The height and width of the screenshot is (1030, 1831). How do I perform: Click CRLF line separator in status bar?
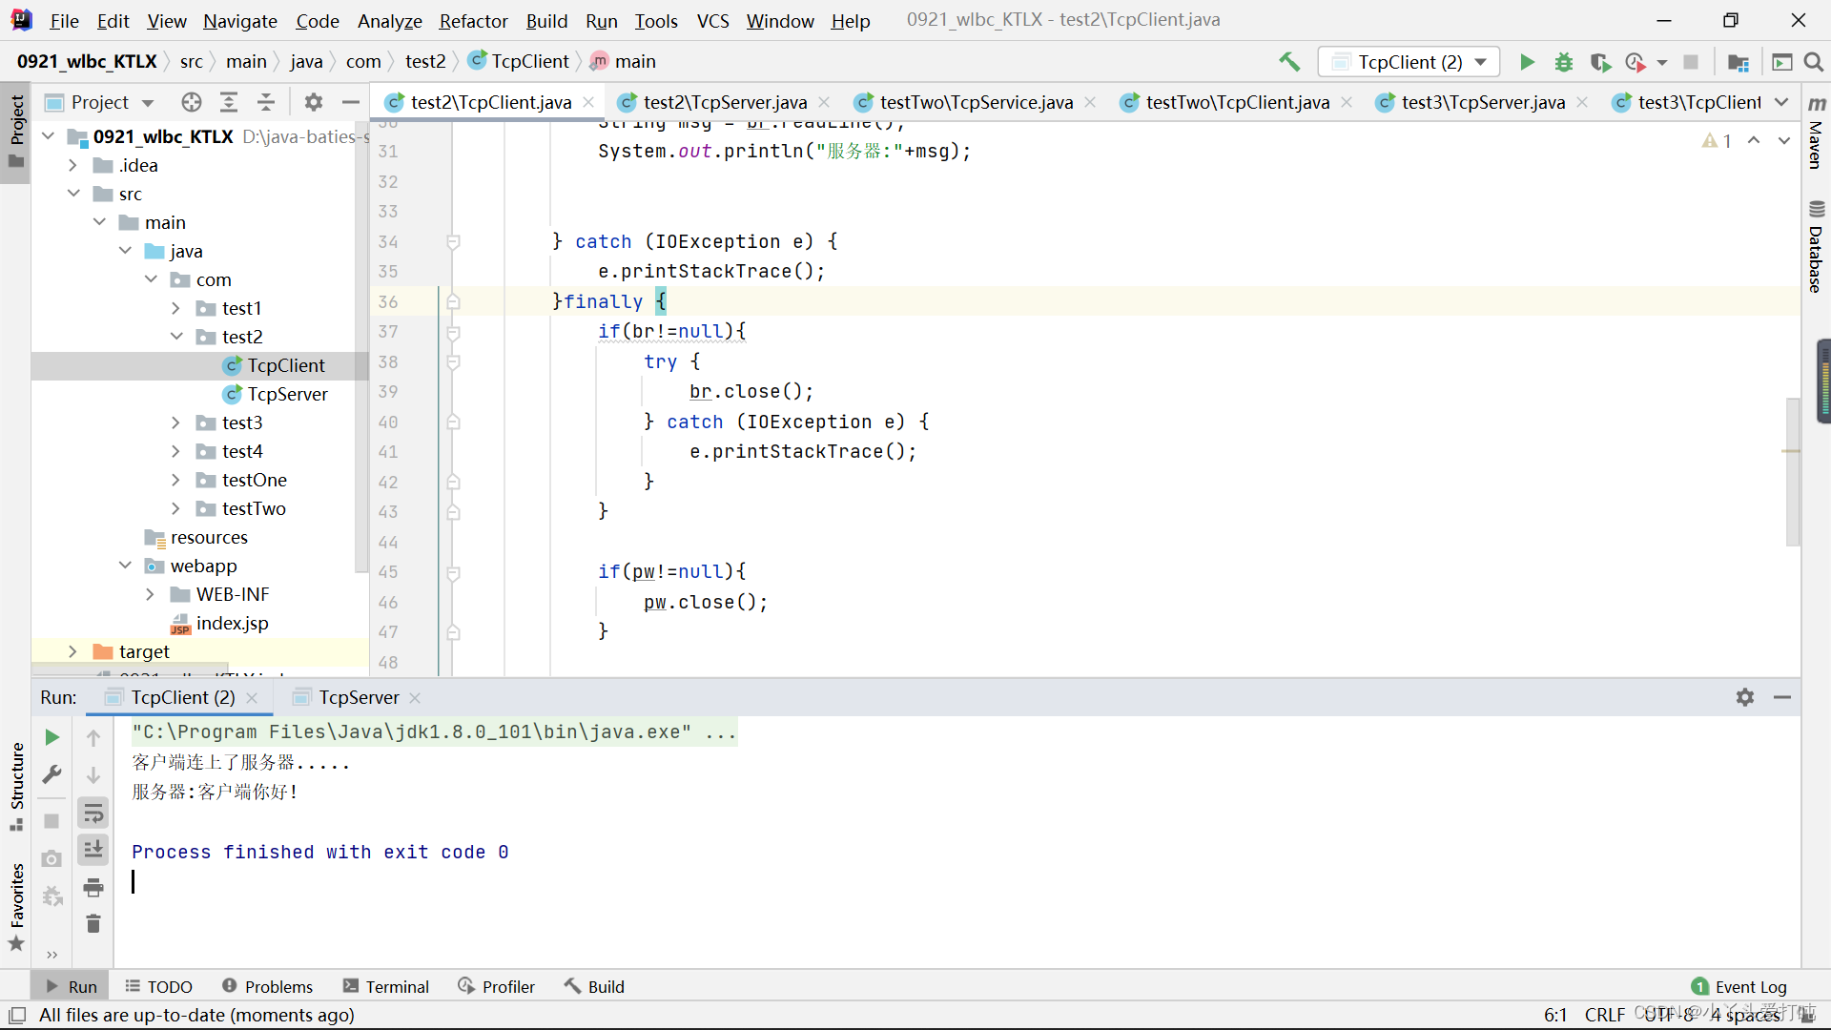pos(1604,1015)
